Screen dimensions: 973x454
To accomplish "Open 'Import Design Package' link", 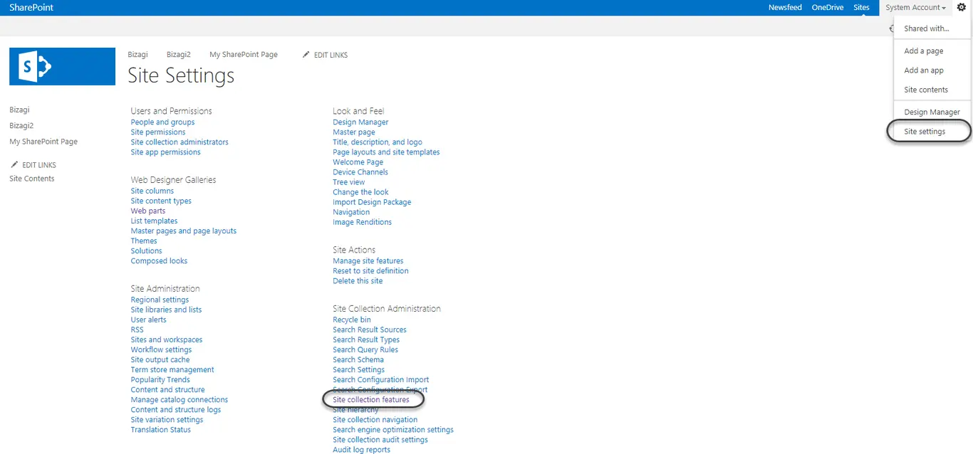I will 372,202.
